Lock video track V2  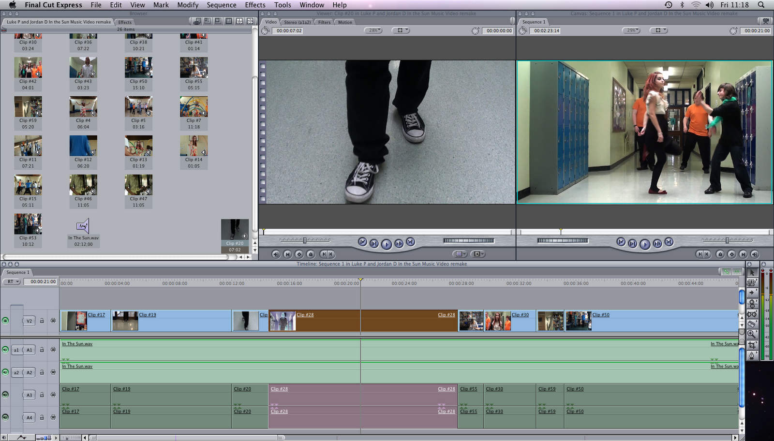(x=42, y=320)
